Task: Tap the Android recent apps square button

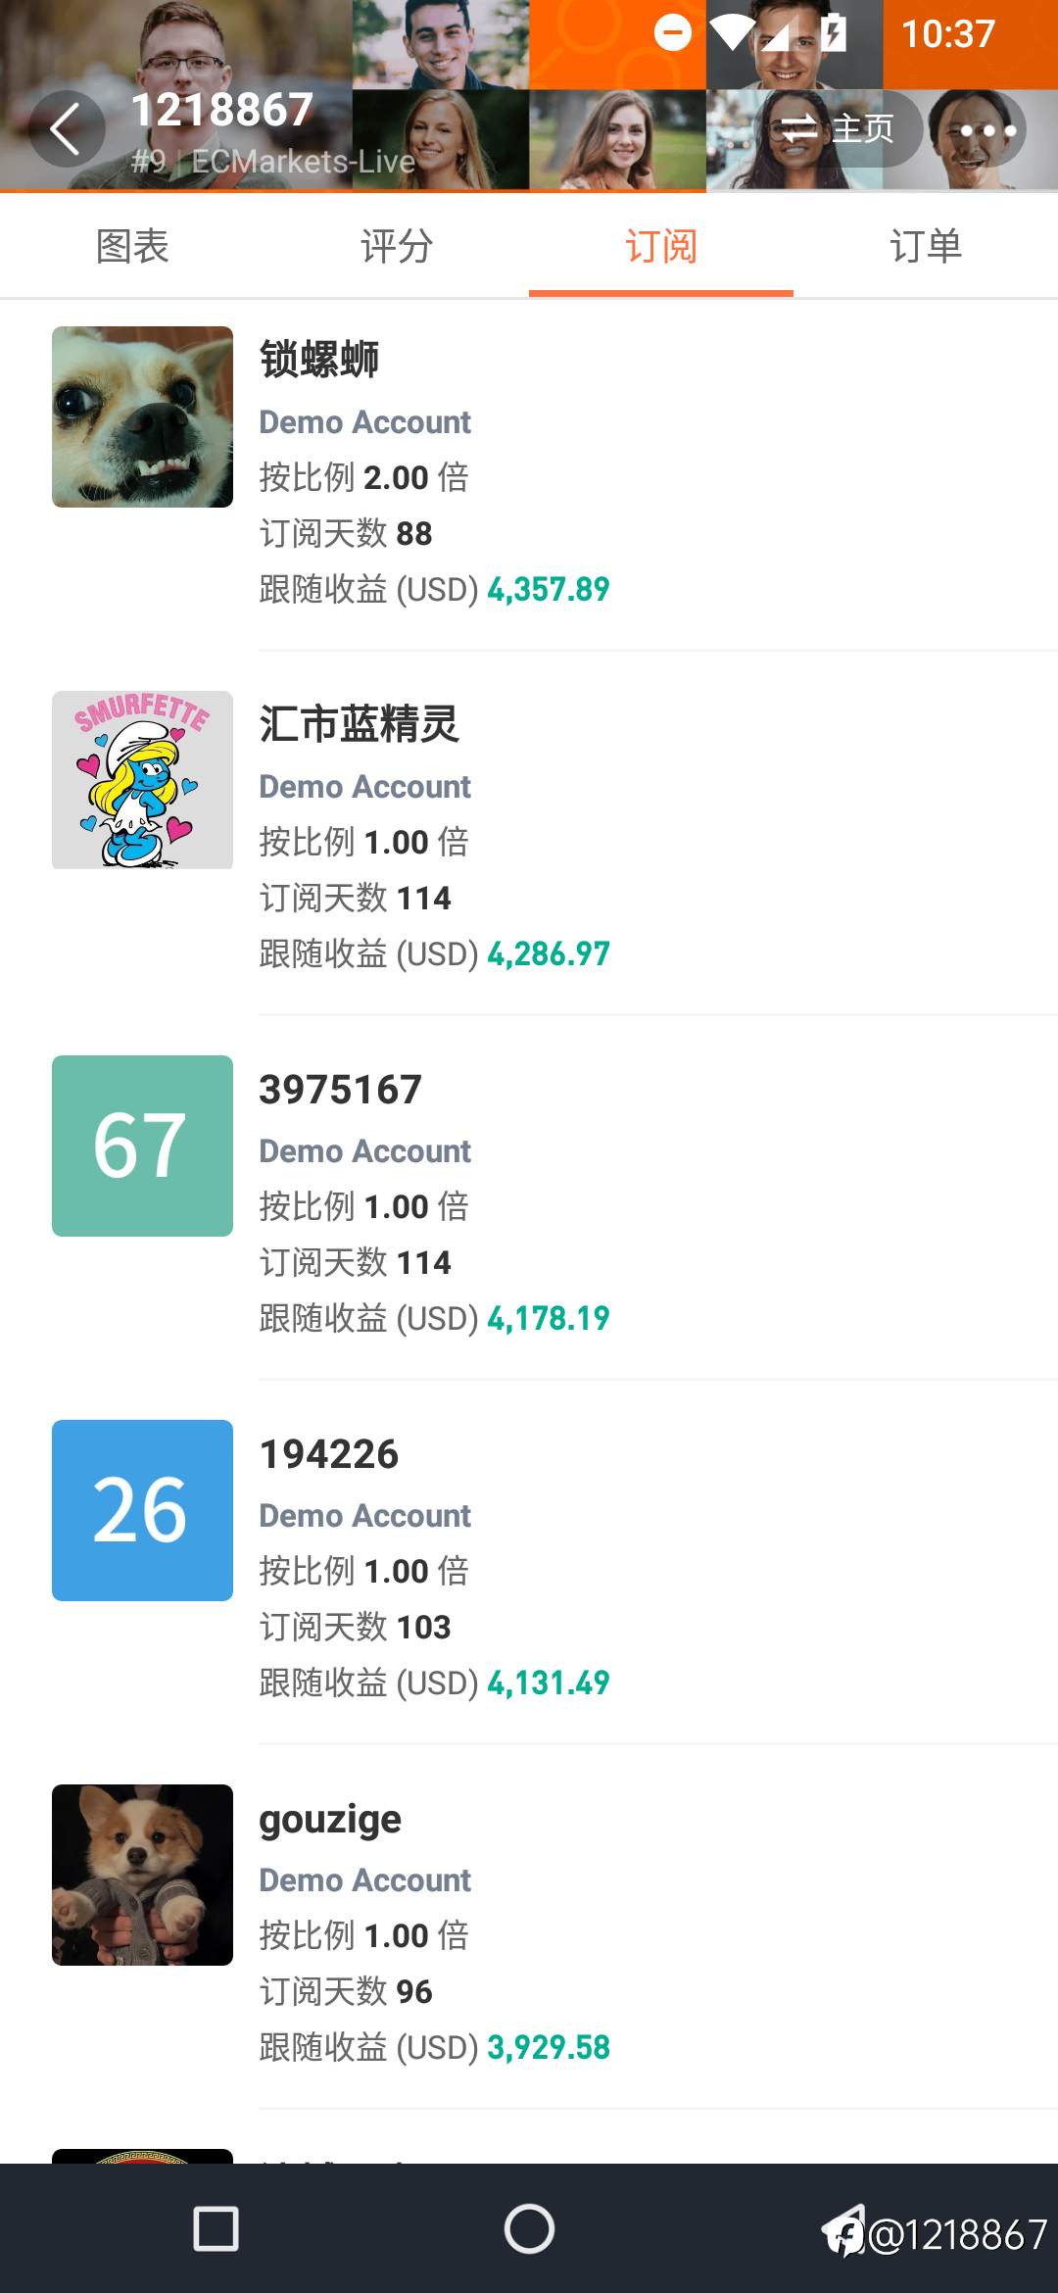Action: pos(216,2229)
